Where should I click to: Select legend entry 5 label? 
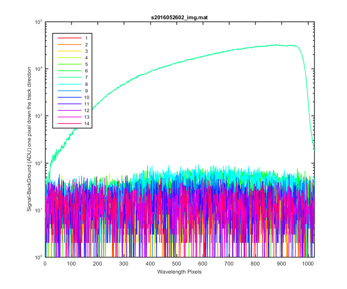tap(86, 64)
